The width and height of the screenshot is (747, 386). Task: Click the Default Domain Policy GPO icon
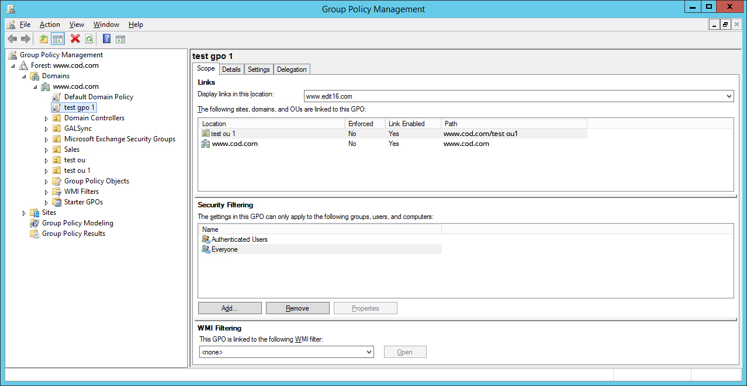57,97
